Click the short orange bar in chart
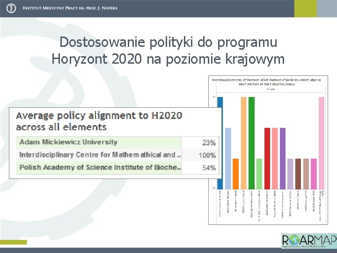This screenshot has width=337, height=253. click(236, 174)
